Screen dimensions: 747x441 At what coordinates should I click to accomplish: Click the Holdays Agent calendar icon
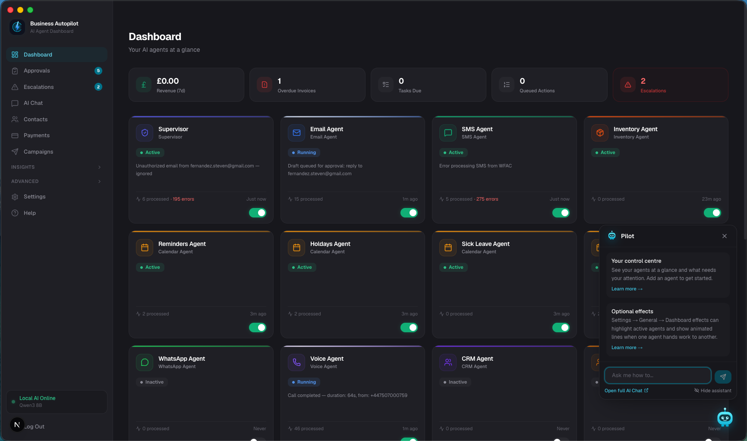pyautogui.click(x=296, y=248)
